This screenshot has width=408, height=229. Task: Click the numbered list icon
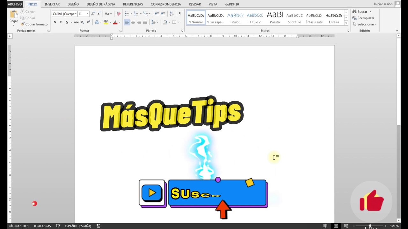(x=136, y=14)
